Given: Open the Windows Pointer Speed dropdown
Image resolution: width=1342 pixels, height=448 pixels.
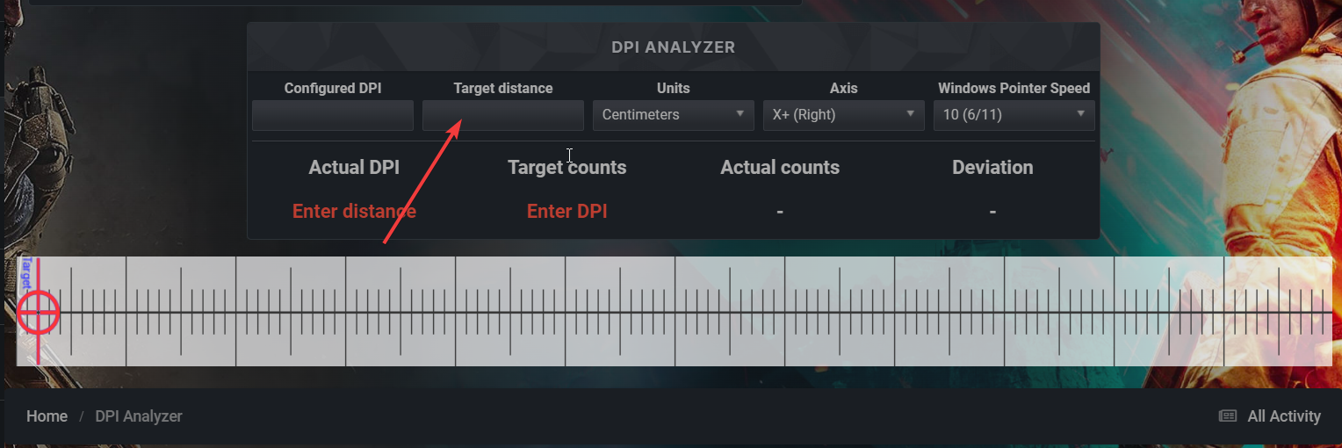Looking at the screenshot, I should (x=1014, y=115).
